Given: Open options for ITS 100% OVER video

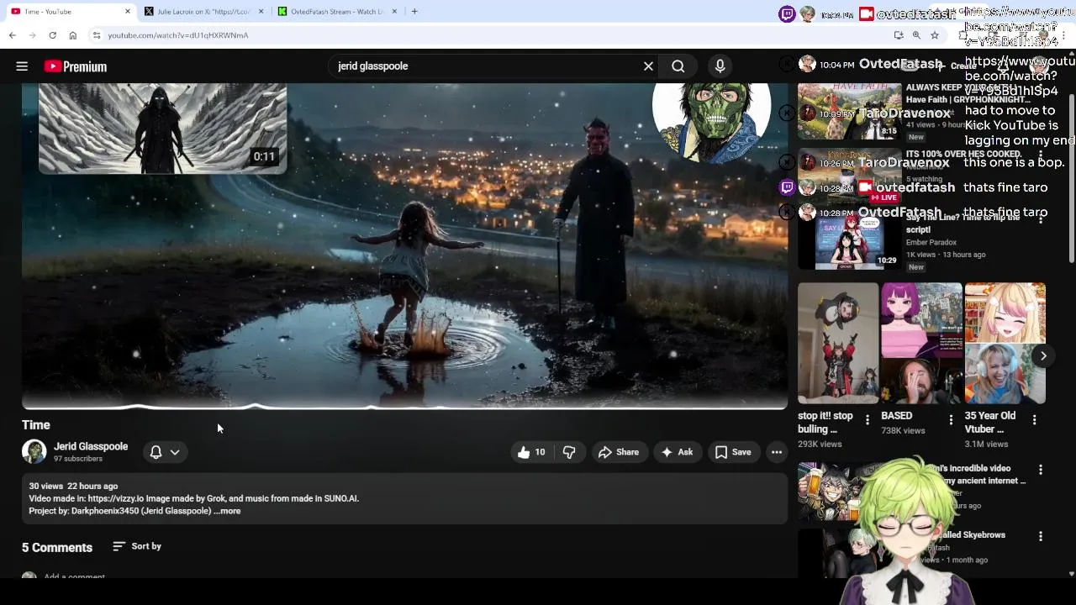Looking at the screenshot, I should (1041, 155).
